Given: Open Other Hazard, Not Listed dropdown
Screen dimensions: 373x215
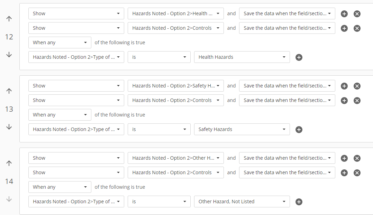Looking at the screenshot, I should click(x=242, y=202).
